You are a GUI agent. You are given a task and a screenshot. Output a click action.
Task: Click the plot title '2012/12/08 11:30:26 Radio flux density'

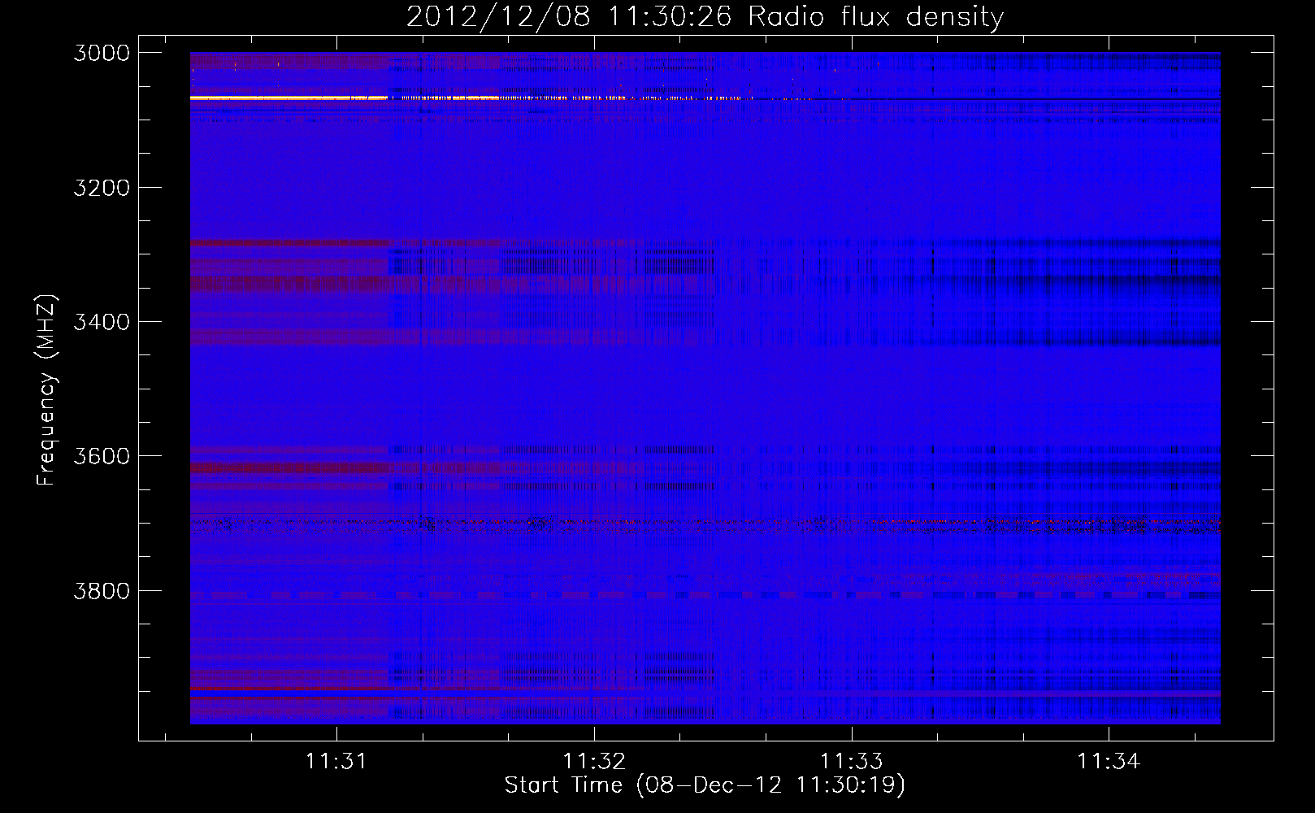705,16
